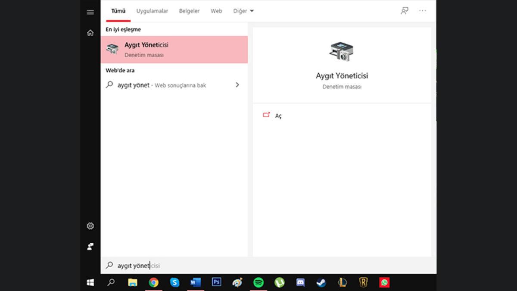Open the three-dots more options menu
The image size is (517, 291).
[422, 11]
